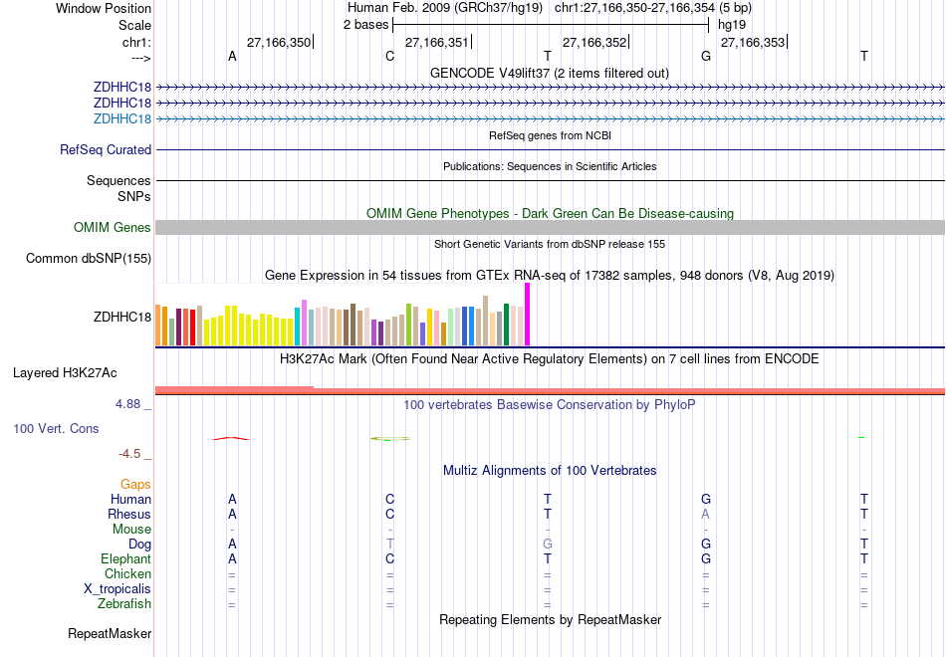Select the Elephant species label
Viewport: 946px width, 657px height.
tap(125, 558)
